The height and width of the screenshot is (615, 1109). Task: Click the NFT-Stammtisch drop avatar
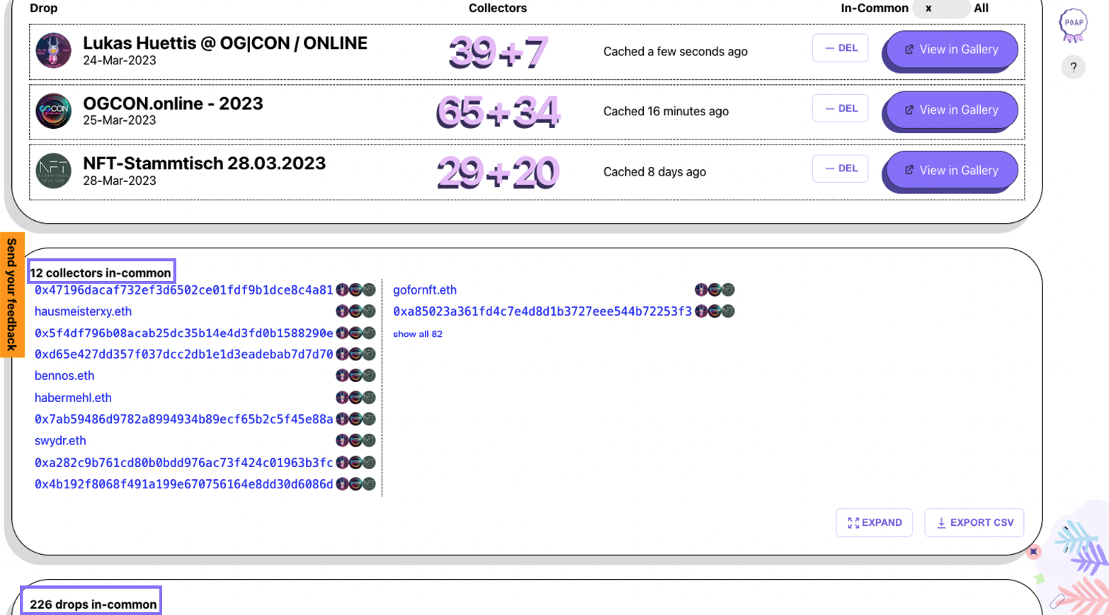tap(54, 171)
